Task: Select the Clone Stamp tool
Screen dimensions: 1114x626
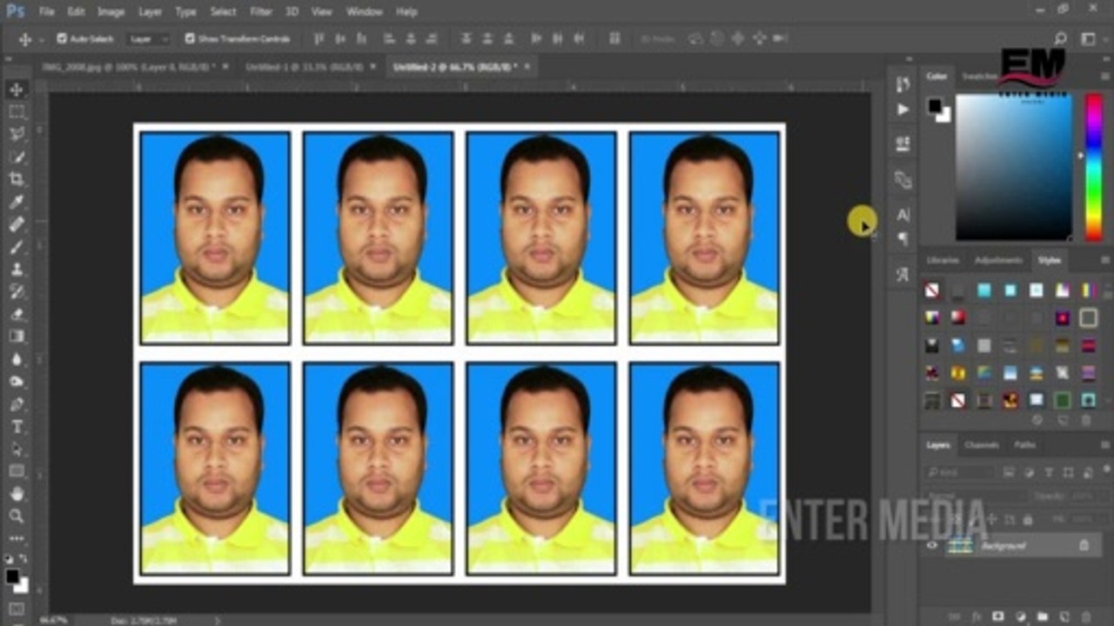Action: tap(17, 270)
